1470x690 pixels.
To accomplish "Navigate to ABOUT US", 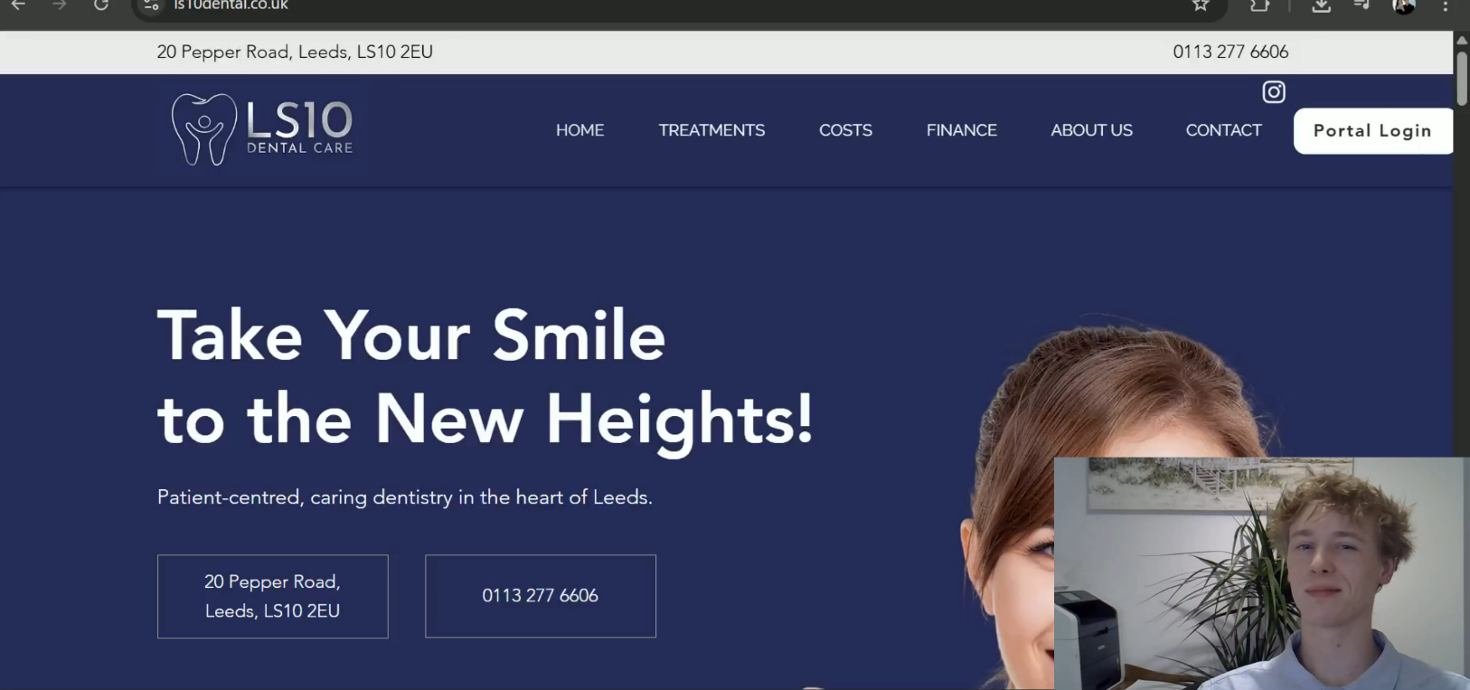I will 1091,130.
